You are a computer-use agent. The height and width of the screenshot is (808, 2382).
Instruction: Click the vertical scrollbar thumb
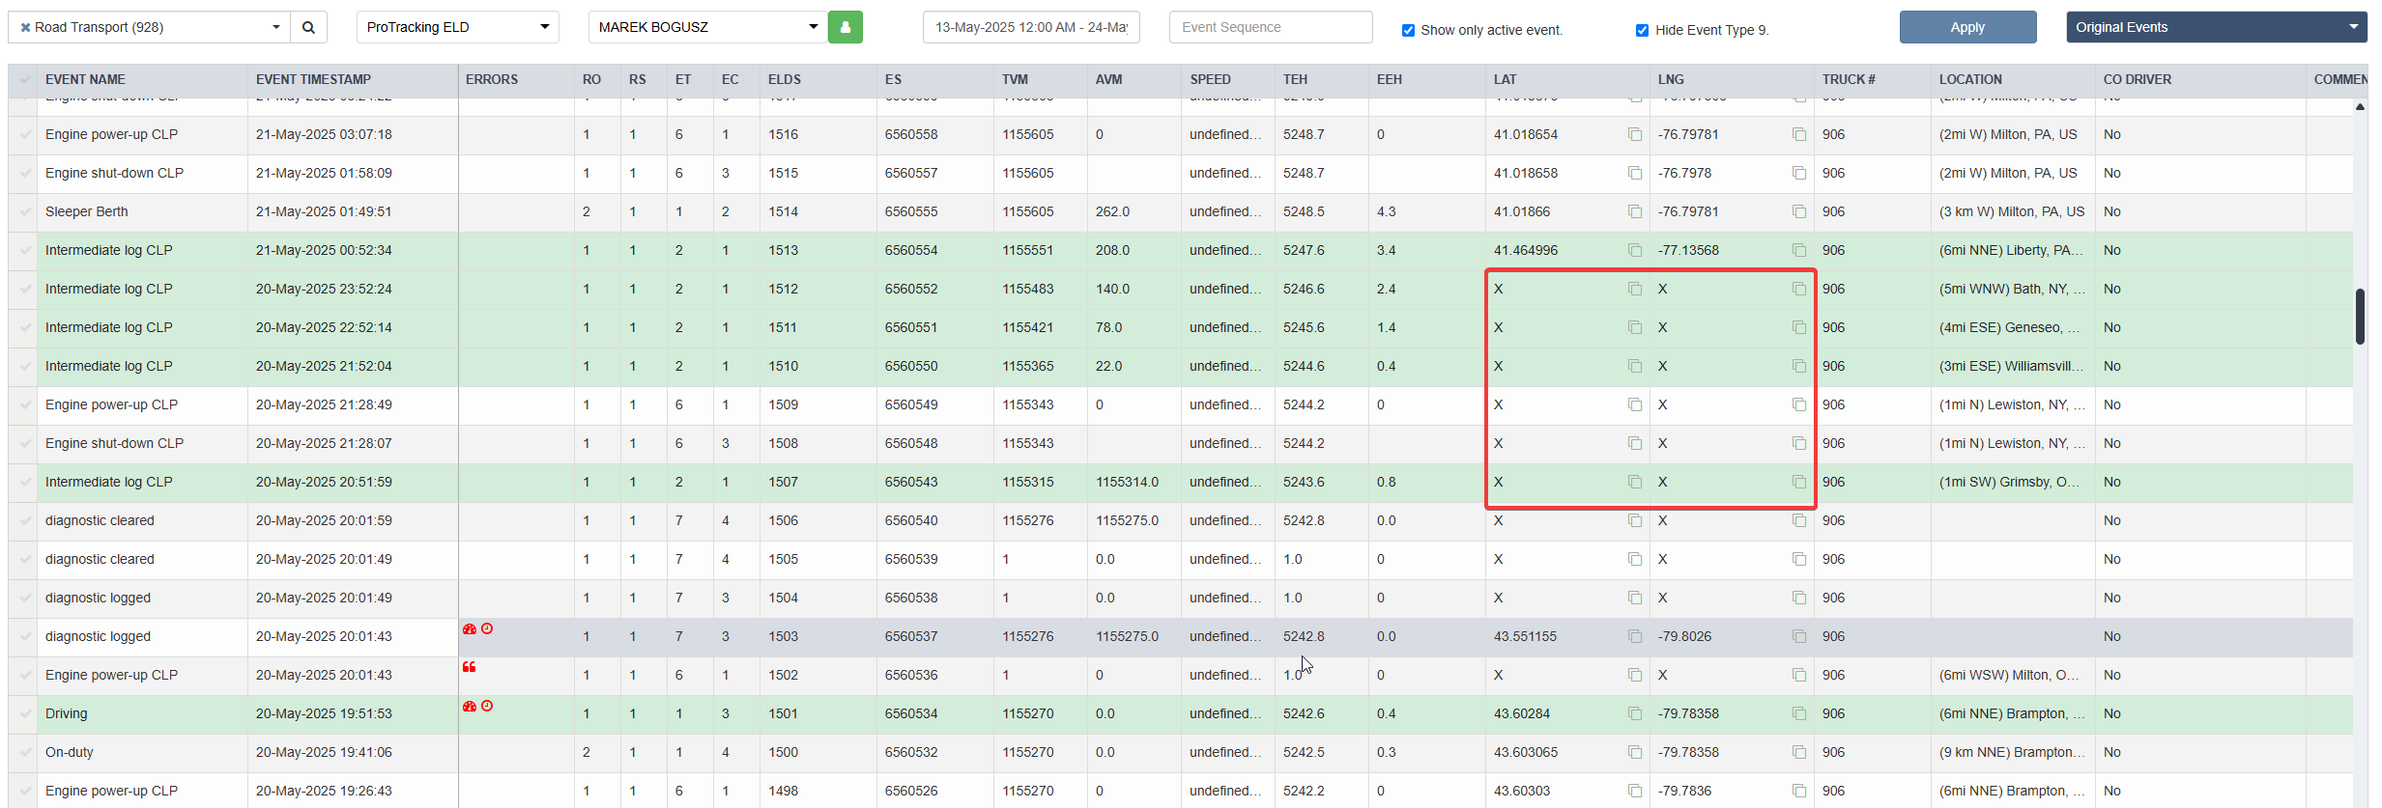click(2360, 317)
